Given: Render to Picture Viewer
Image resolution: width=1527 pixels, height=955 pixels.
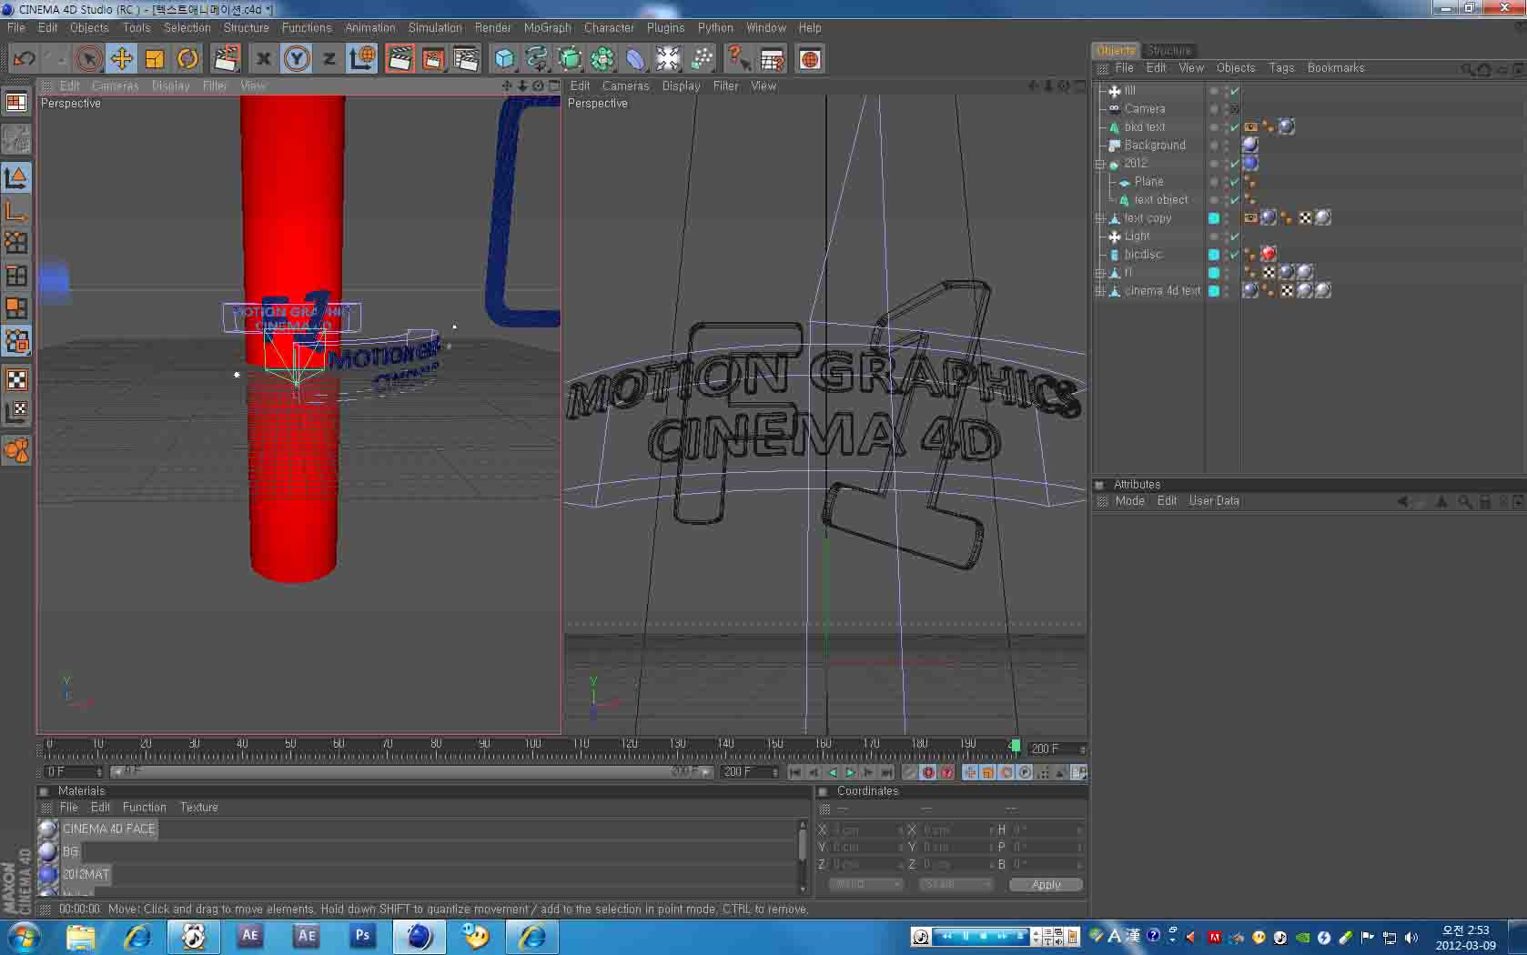Looking at the screenshot, I should point(433,59).
